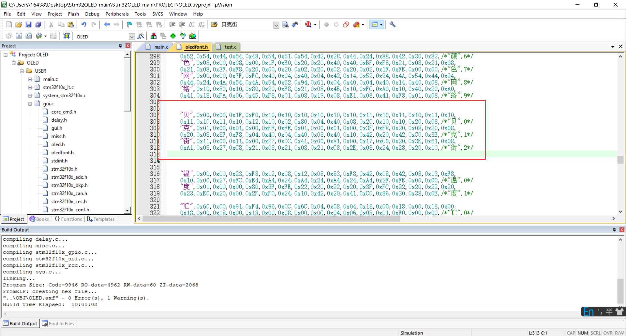Start the debug session icon
Image resolution: width=626 pixels, height=336 pixels.
(x=308, y=24)
